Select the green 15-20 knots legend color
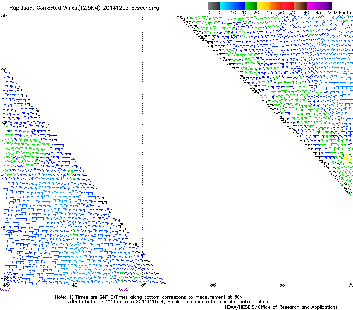353x310 pixels. coord(251,6)
